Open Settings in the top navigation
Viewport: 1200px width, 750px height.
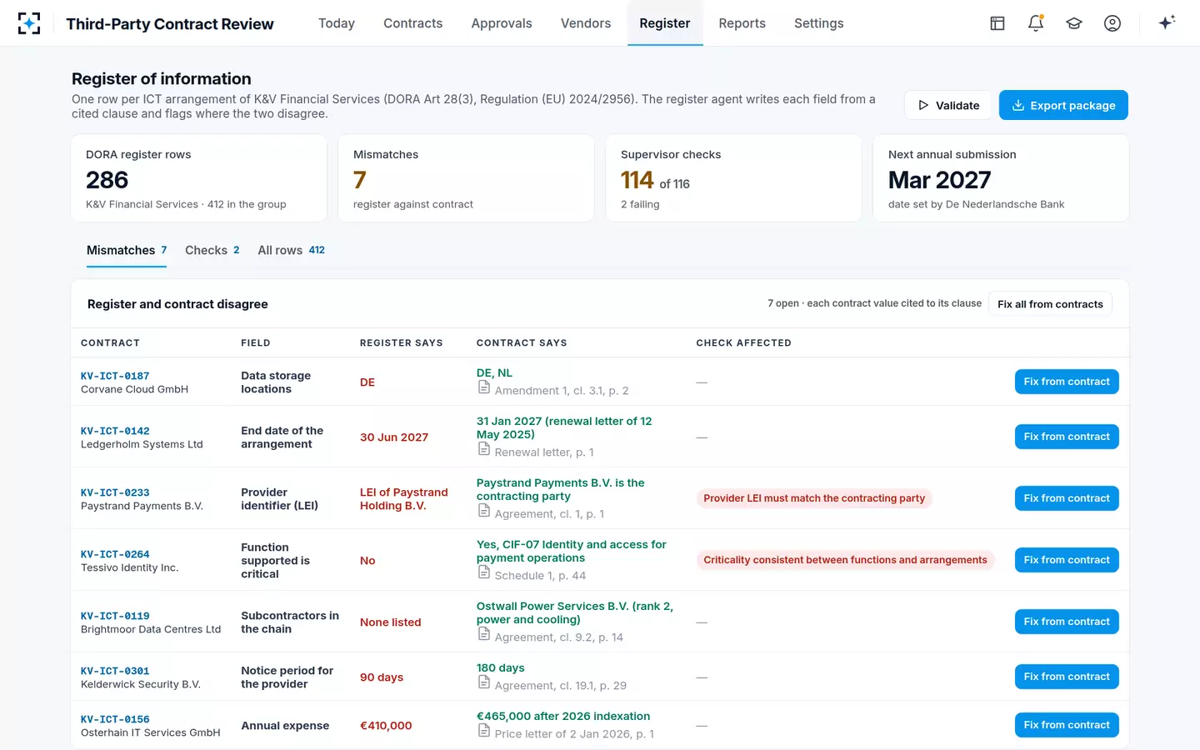click(x=819, y=23)
